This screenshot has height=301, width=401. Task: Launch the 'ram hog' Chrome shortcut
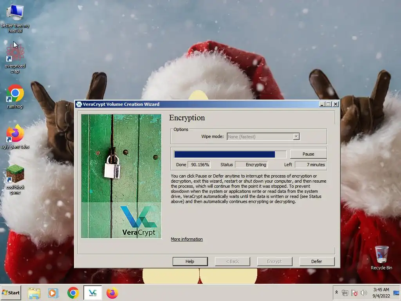(x=15, y=96)
